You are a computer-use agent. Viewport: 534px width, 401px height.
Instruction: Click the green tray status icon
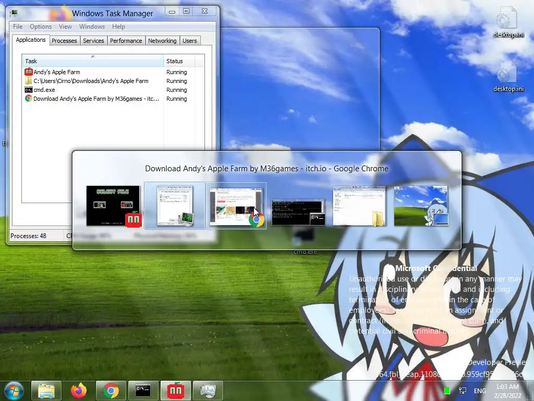click(447, 391)
